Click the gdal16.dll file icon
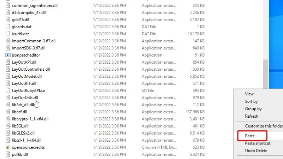Image resolution: width=283 pixels, height=159 pixels. (x=8, y=19)
